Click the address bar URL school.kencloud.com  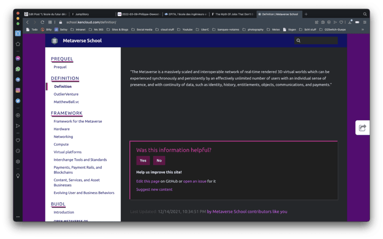[91, 22]
